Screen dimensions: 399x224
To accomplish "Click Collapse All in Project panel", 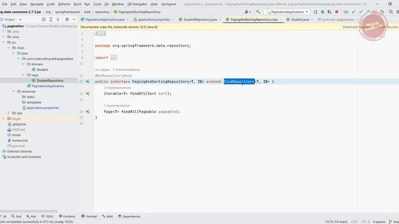I will tap(58, 19).
